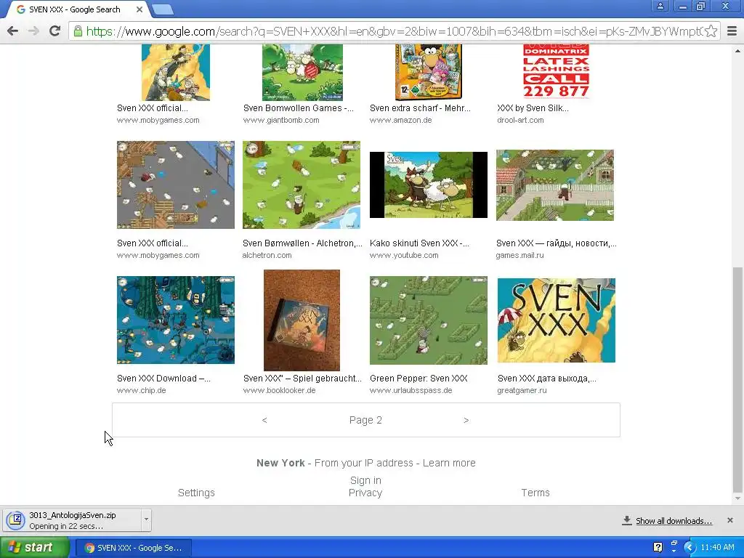Open the Green Pepper maze thumbnail

pos(429,320)
